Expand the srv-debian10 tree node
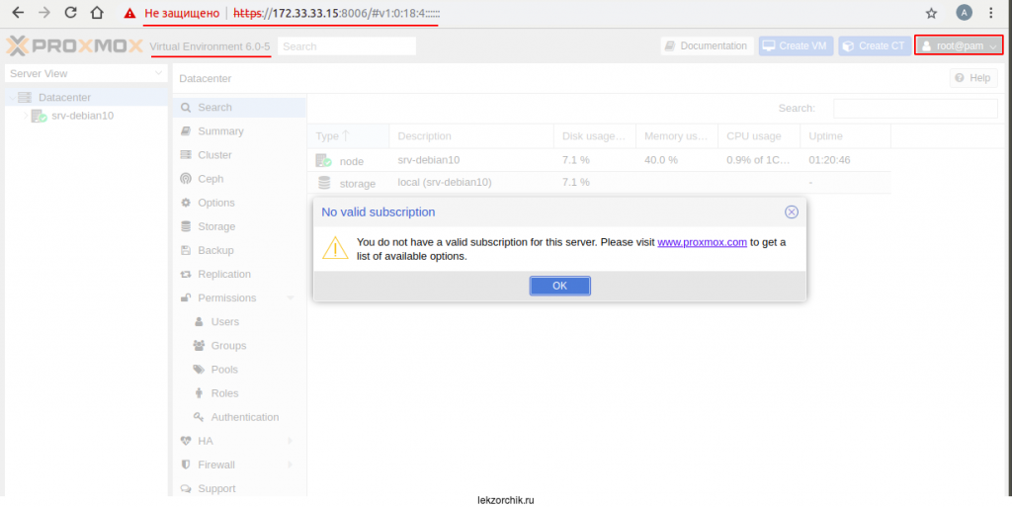 click(26, 116)
